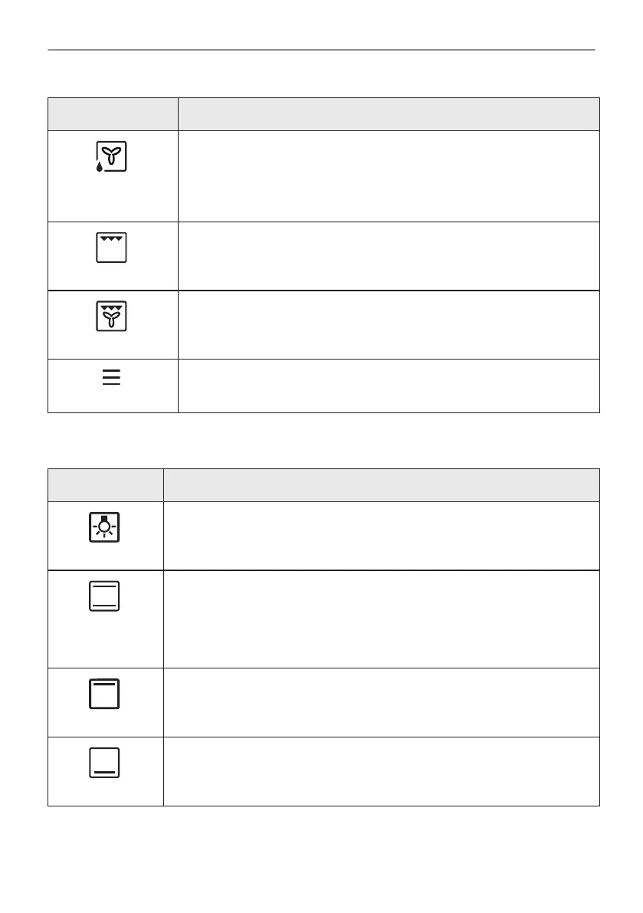643x913 pixels.
Task: Select the blank cell next to turbo grill icon
Action: [389, 324]
